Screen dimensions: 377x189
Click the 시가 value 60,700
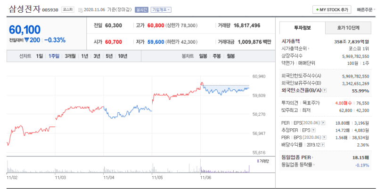(114, 42)
